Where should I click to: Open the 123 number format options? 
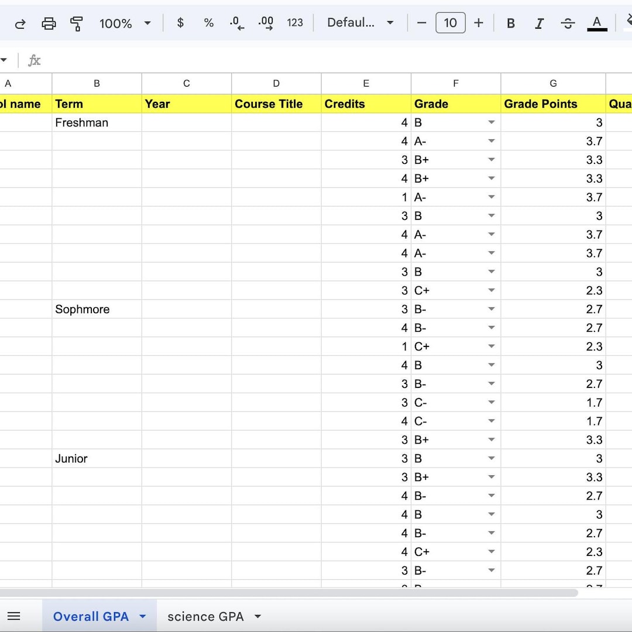[295, 23]
